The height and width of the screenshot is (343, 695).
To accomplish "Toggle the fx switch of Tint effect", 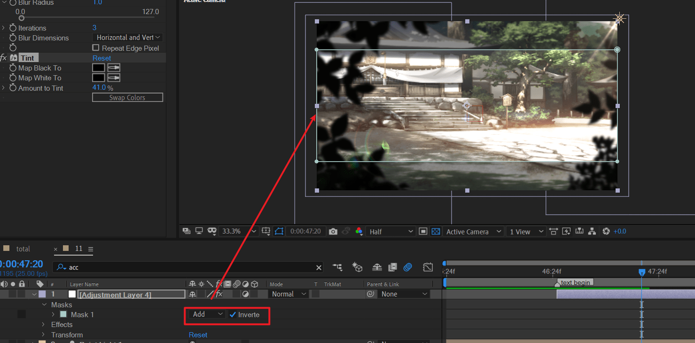I will coord(3,58).
